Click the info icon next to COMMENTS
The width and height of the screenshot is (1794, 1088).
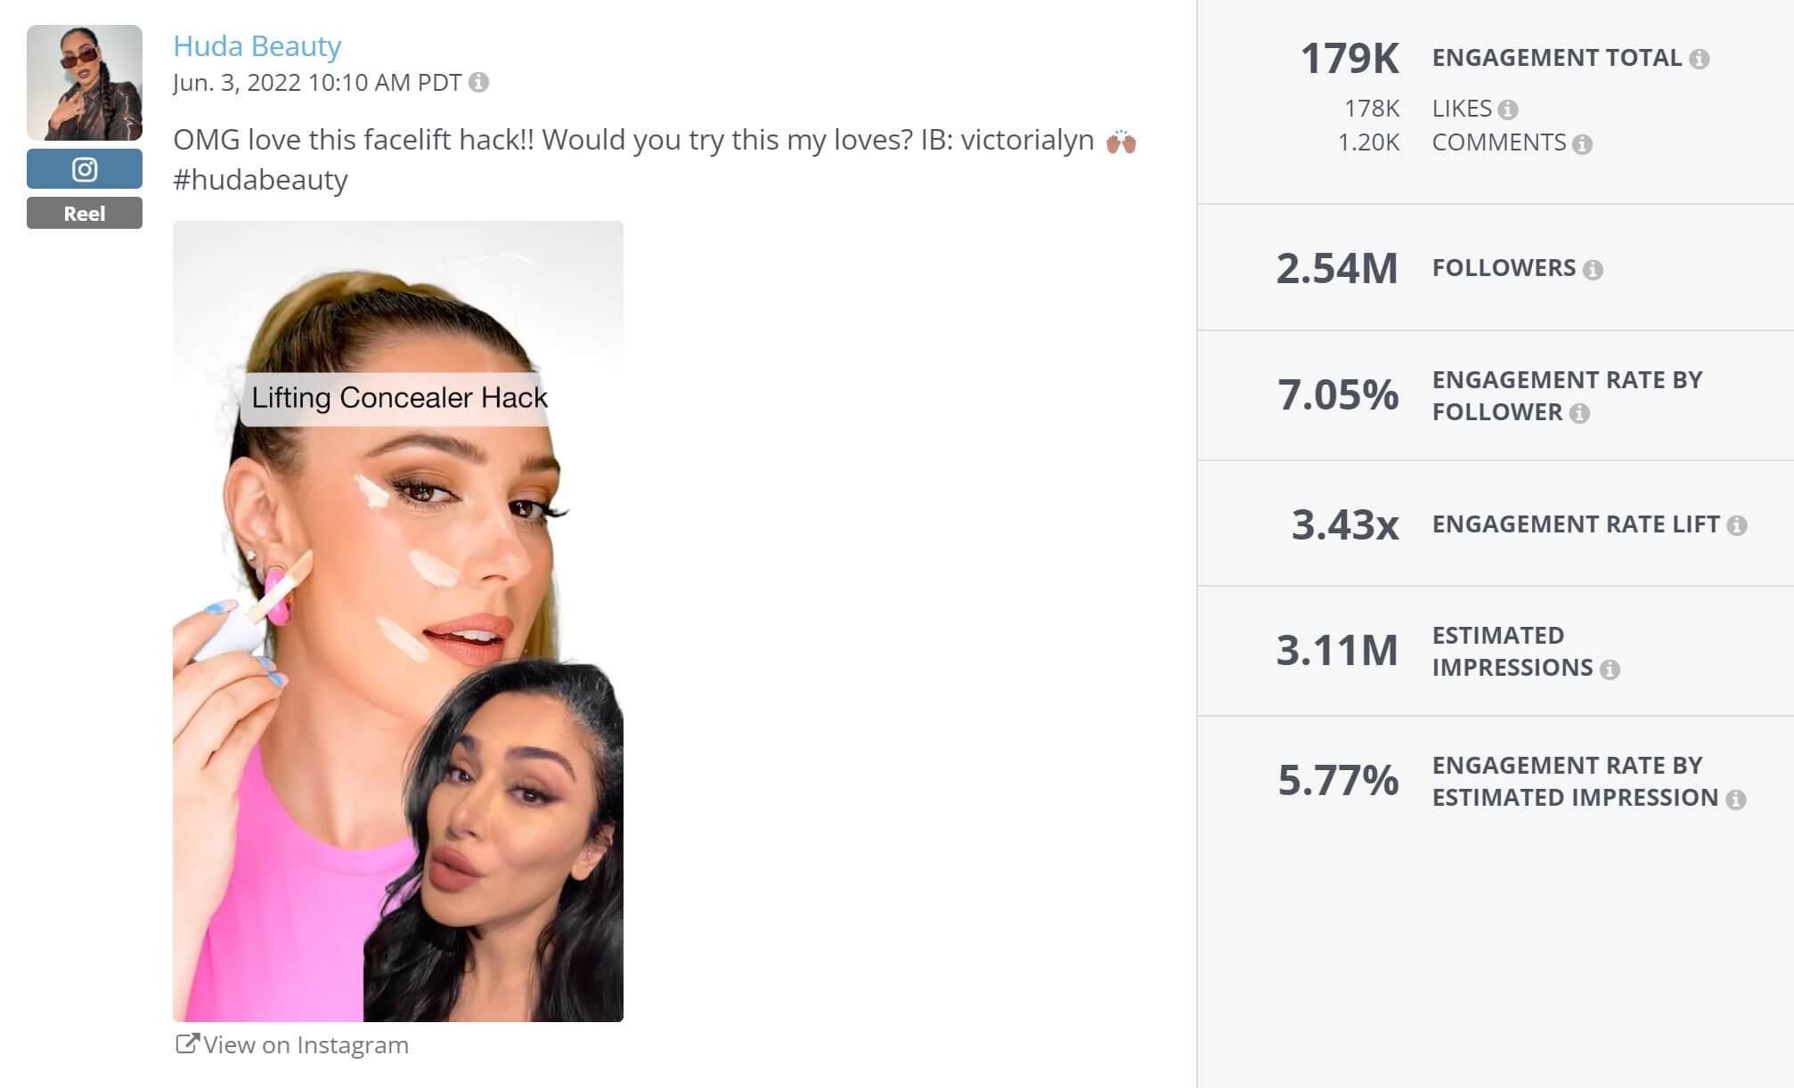click(x=1584, y=142)
